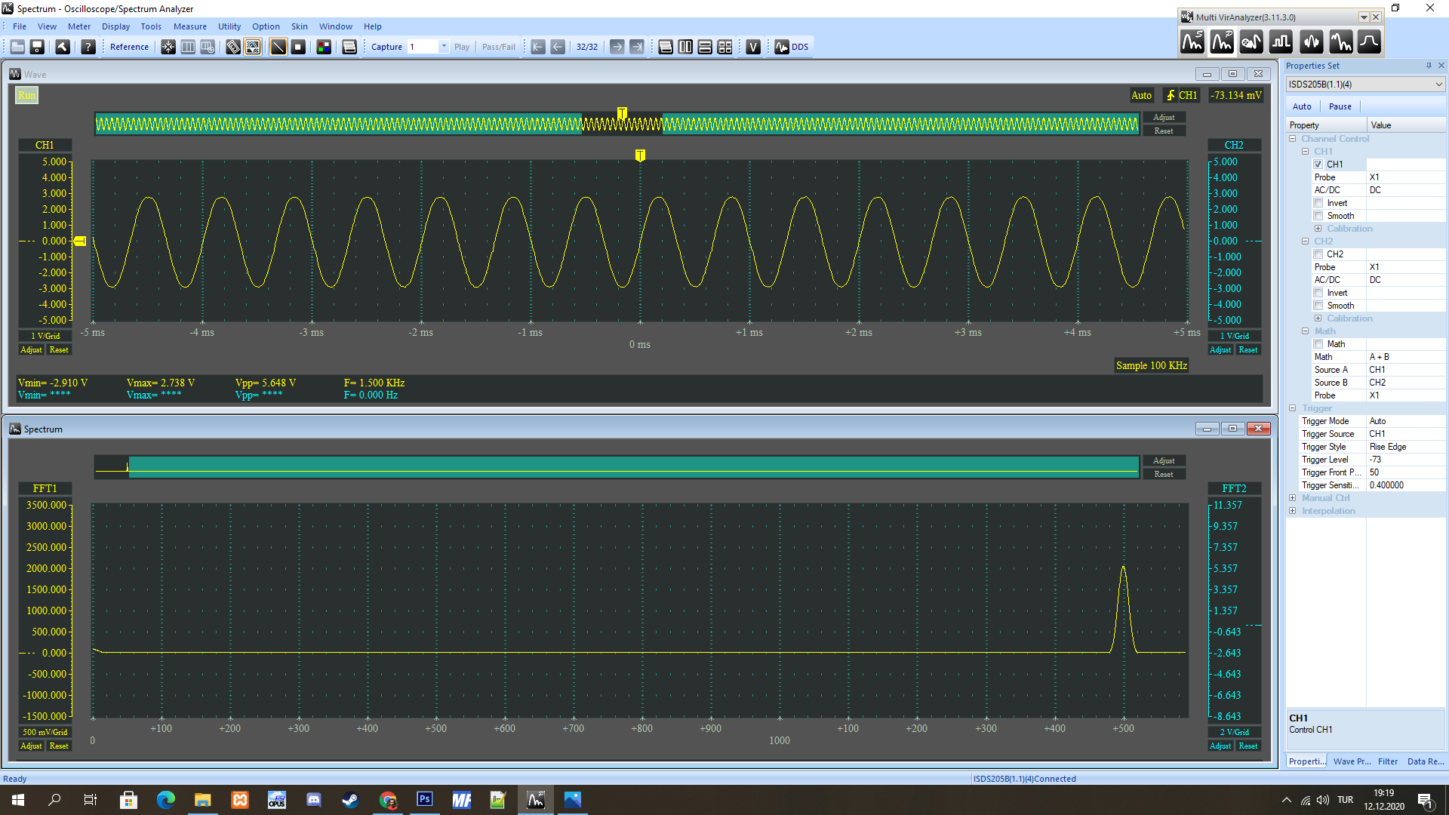
Task: Click the question mark help toolbar icon
Action: 88,47
